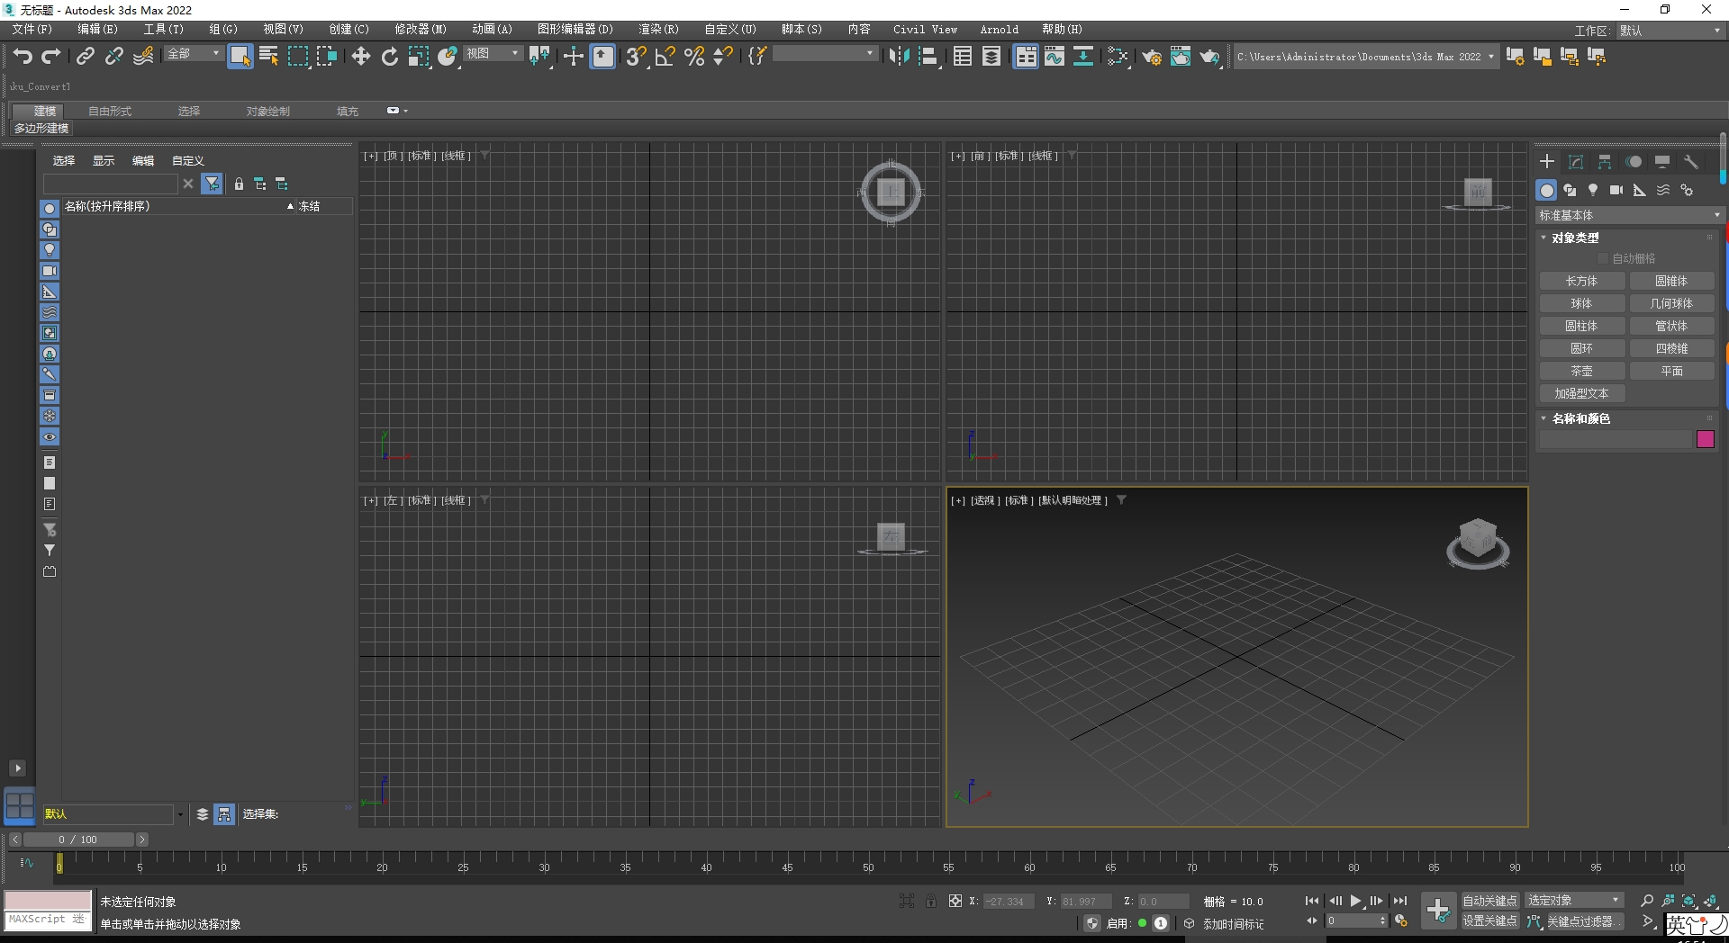This screenshot has width=1729, height=943.
Task: Open the Shapes creation icon
Action: pyautogui.click(x=1570, y=190)
